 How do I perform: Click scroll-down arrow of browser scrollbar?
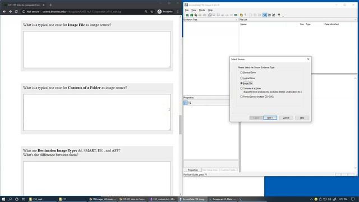pyautogui.click(x=181, y=194)
